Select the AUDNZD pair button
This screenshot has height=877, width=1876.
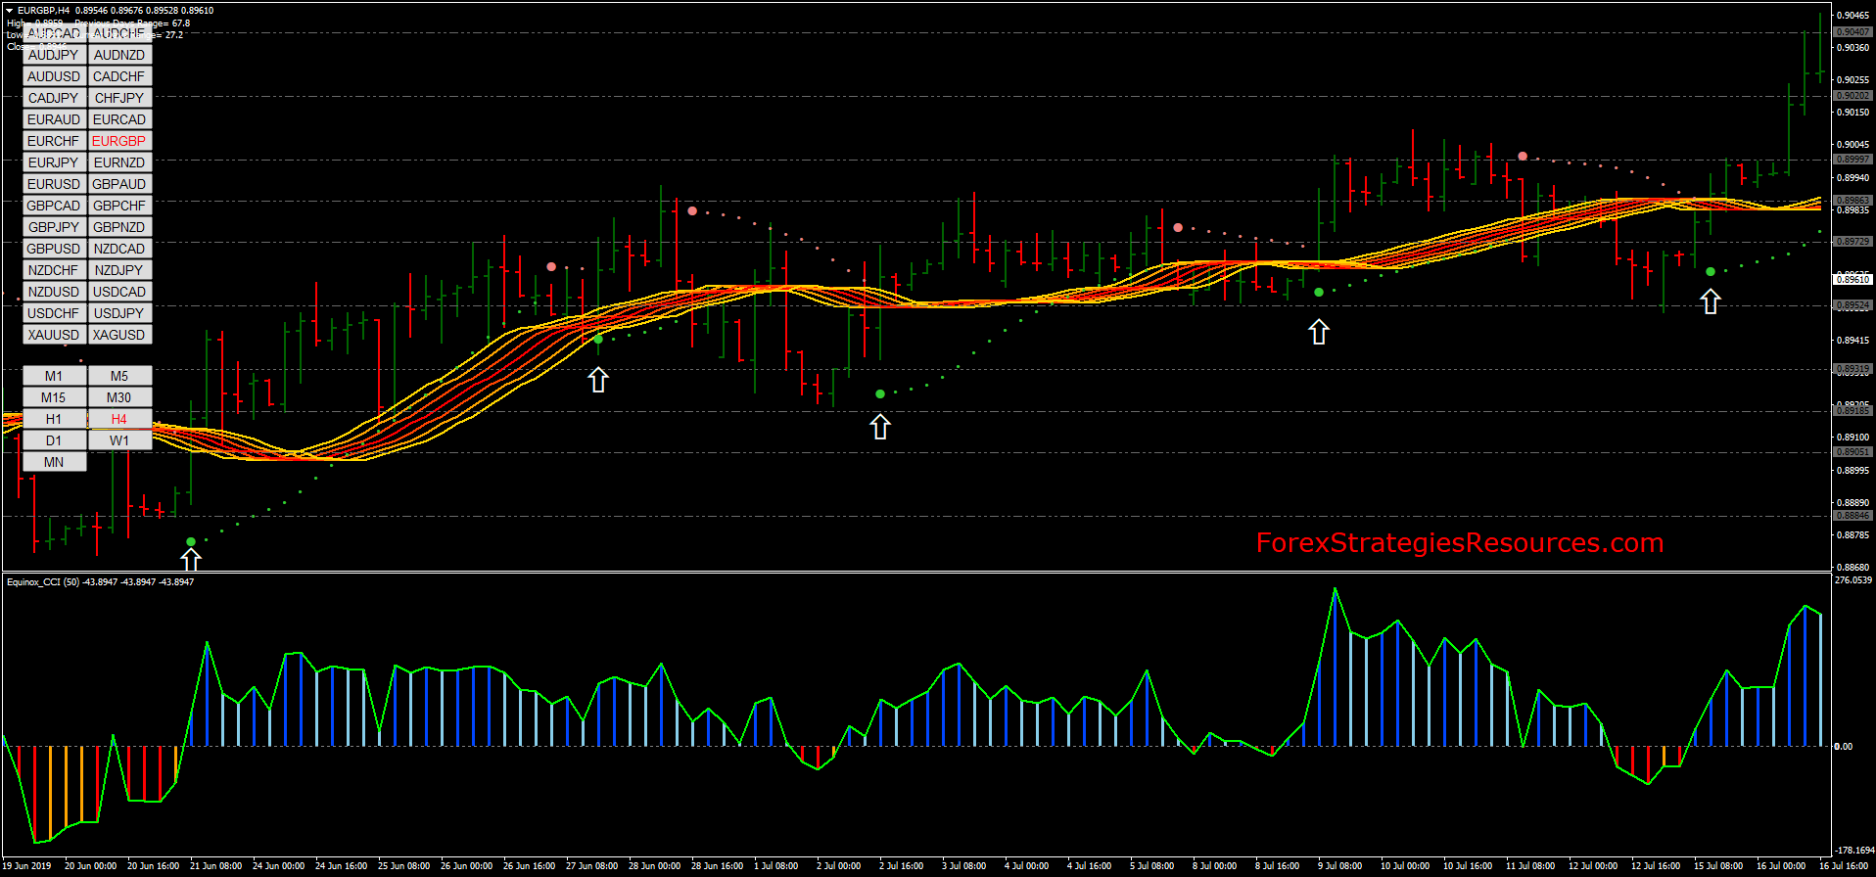click(x=119, y=55)
